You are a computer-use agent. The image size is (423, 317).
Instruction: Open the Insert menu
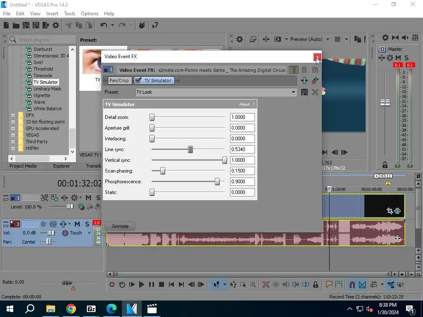tap(52, 14)
